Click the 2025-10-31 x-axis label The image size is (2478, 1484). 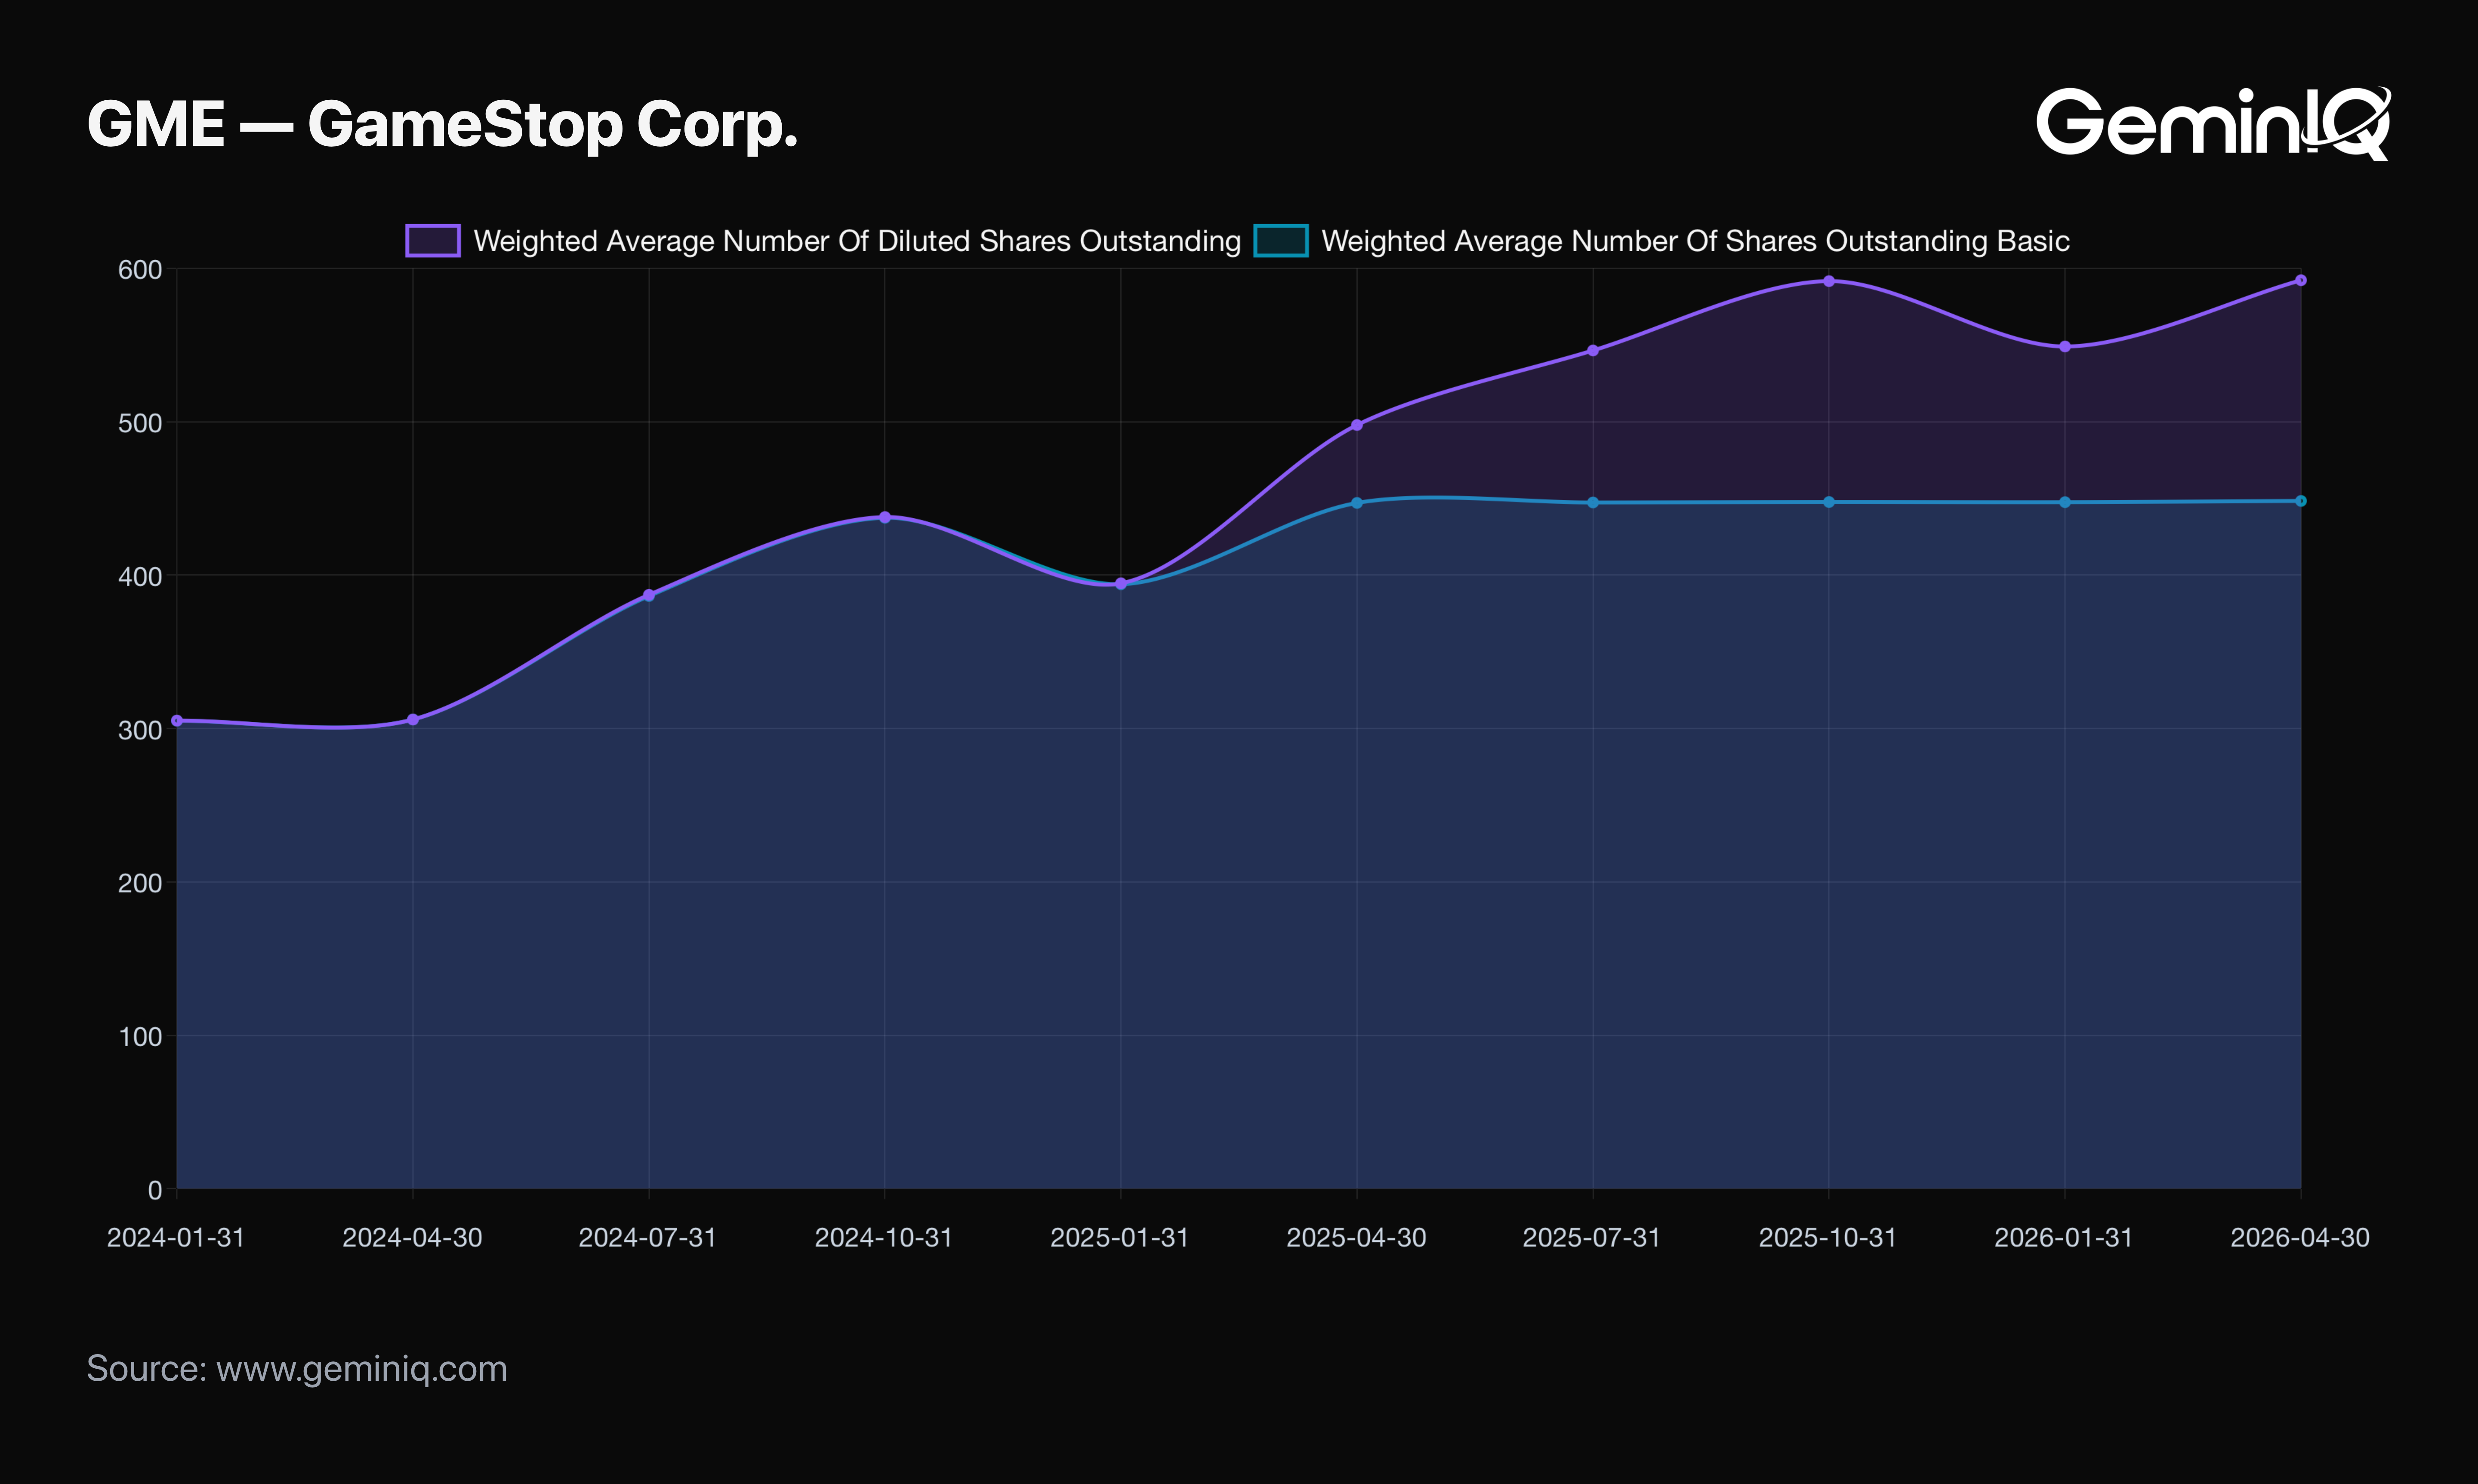[x=1828, y=1238]
